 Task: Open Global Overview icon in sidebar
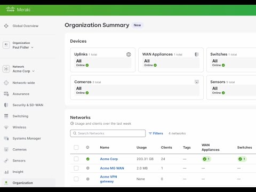(x=6, y=26)
